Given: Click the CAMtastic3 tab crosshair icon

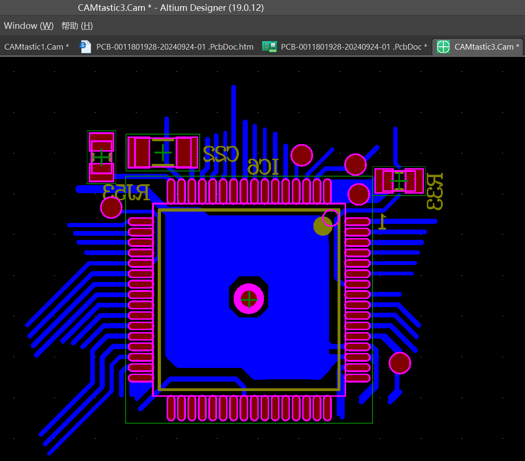Looking at the screenshot, I should (443, 47).
